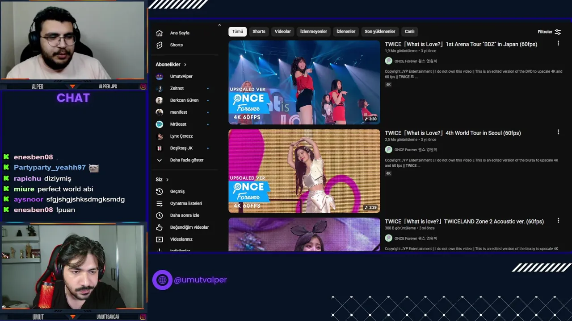This screenshot has height=321, width=572.
Task: Open UmutvAlper channel avatar
Action: 159,76
